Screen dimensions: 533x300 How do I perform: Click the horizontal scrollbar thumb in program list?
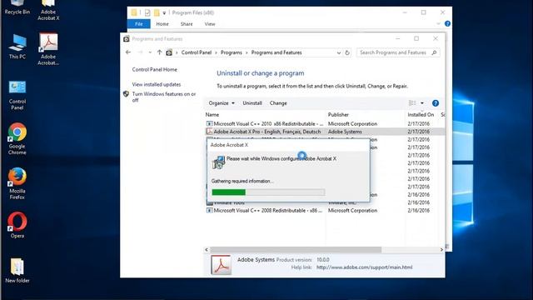[x=296, y=250]
